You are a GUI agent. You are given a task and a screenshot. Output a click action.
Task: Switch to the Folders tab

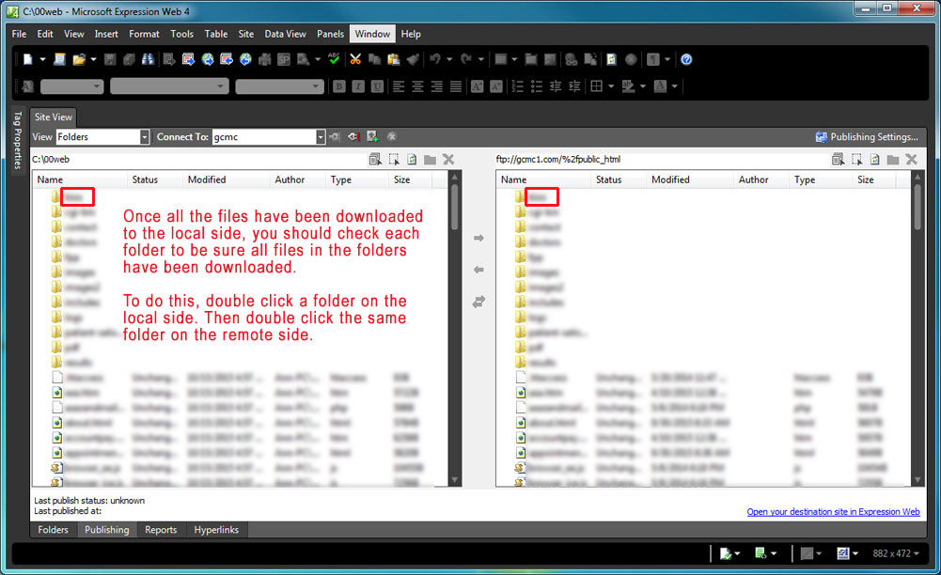pos(53,529)
